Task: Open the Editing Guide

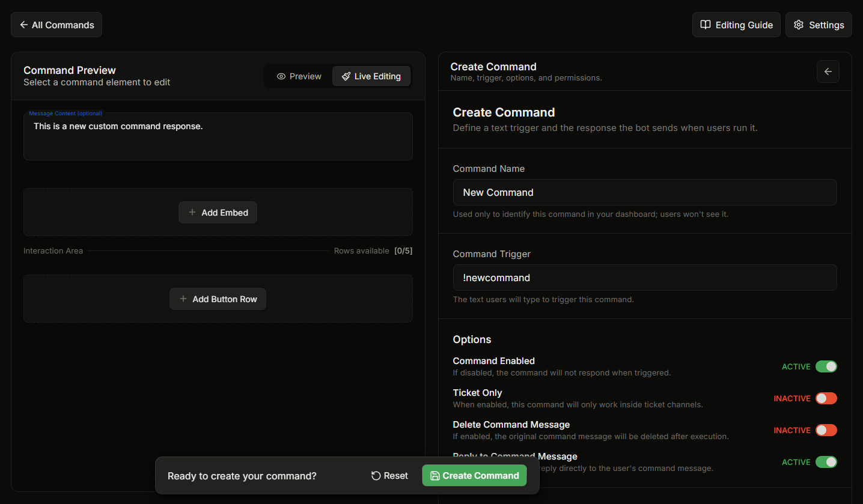Action: tap(736, 25)
